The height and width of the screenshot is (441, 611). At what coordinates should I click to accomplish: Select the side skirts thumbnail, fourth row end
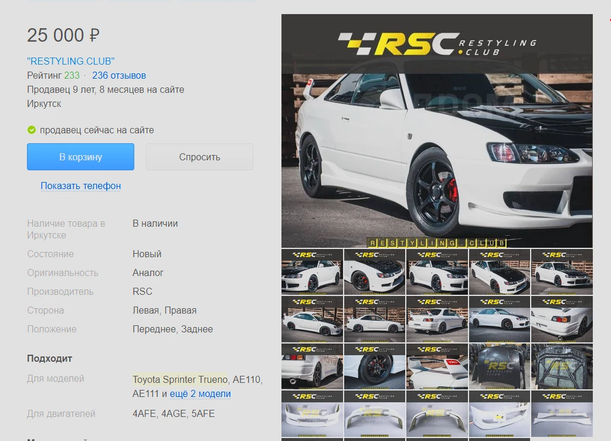[562, 413]
